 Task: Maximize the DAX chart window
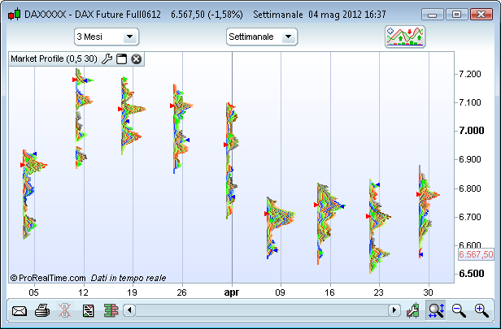click(456, 15)
